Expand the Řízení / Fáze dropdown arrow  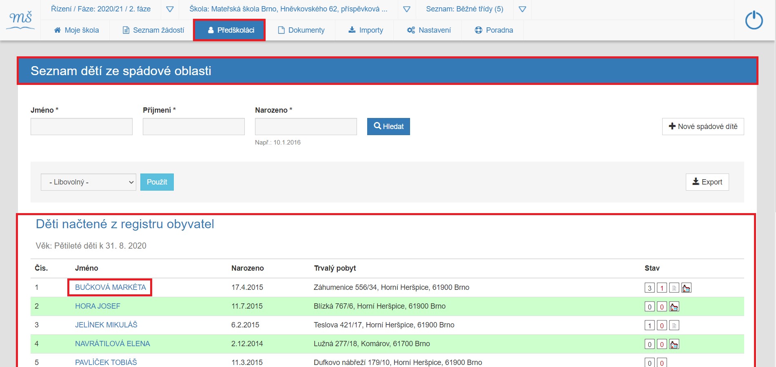click(x=170, y=9)
